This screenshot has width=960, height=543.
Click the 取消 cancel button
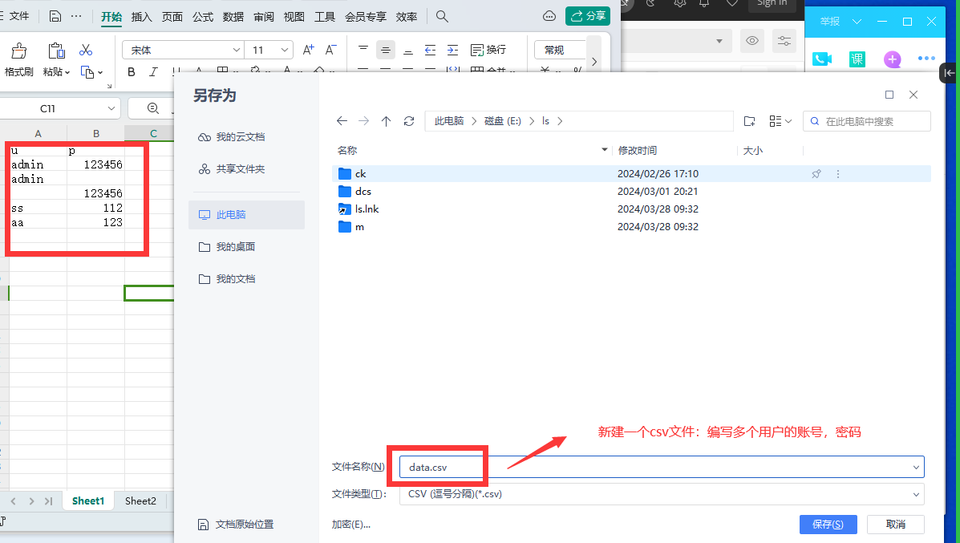click(896, 524)
